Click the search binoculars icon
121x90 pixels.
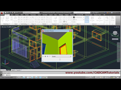[x=92, y=12]
